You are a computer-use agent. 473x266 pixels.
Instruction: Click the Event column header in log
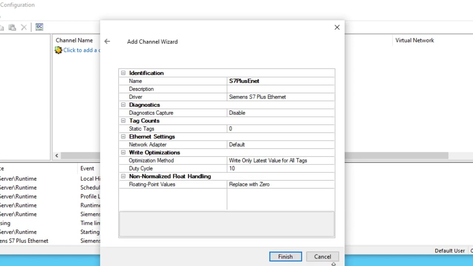pyautogui.click(x=87, y=168)
